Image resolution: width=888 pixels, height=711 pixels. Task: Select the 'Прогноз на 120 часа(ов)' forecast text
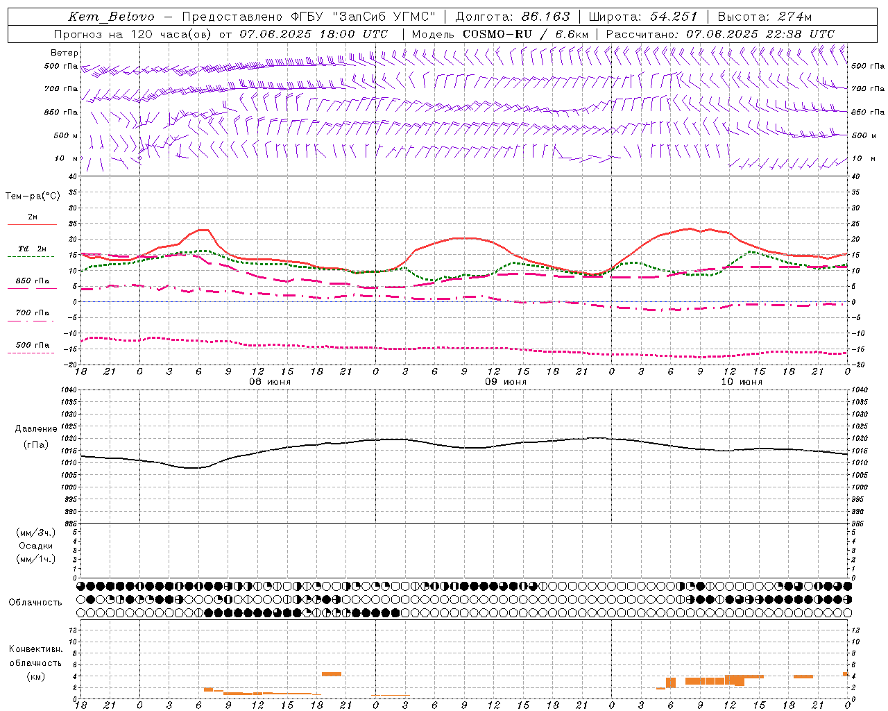click(x=133, y=34)
